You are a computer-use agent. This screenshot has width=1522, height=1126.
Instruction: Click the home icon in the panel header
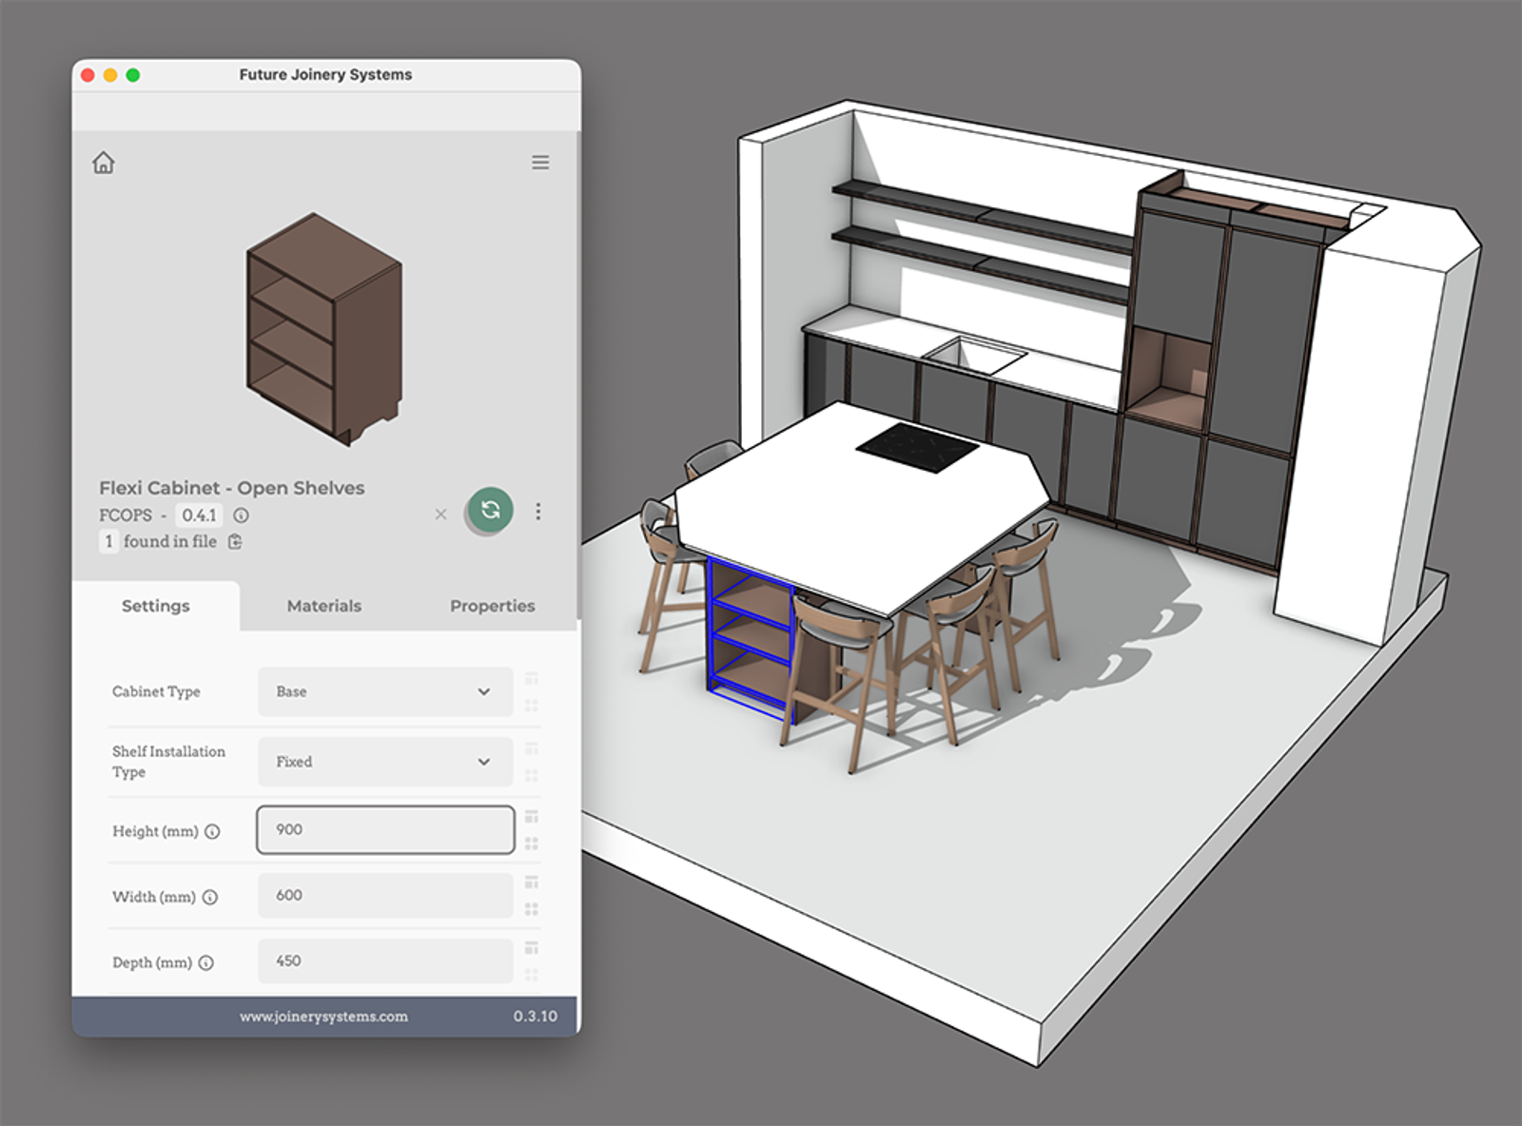coord(105,163)
